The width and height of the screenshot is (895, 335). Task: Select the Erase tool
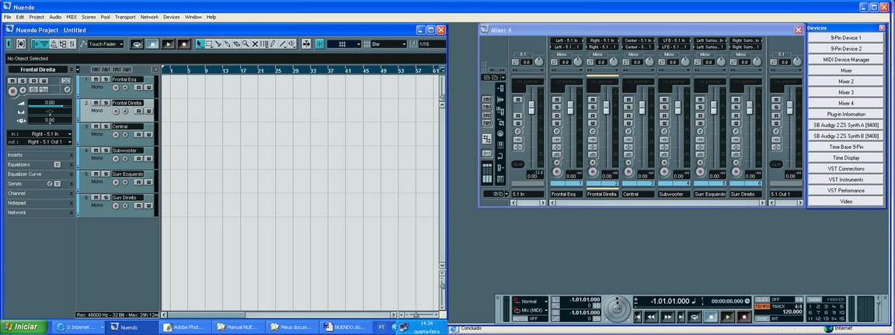[236, 44]
